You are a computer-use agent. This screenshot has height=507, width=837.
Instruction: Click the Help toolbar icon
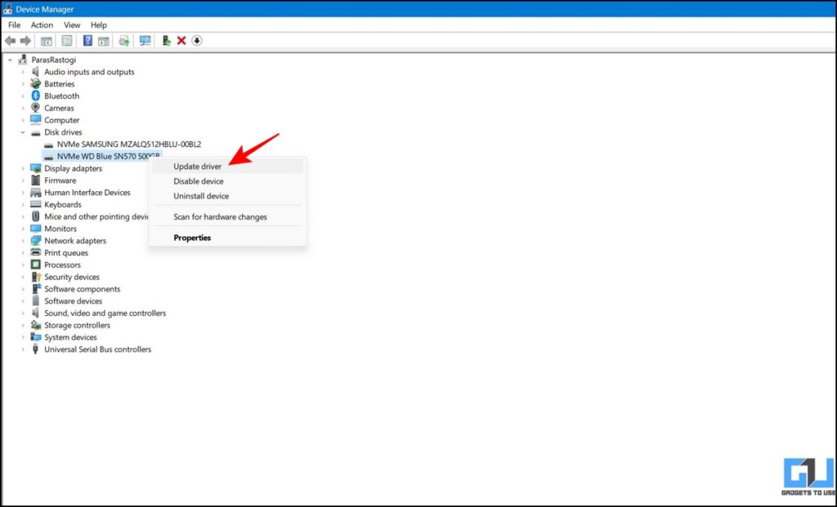88,40
